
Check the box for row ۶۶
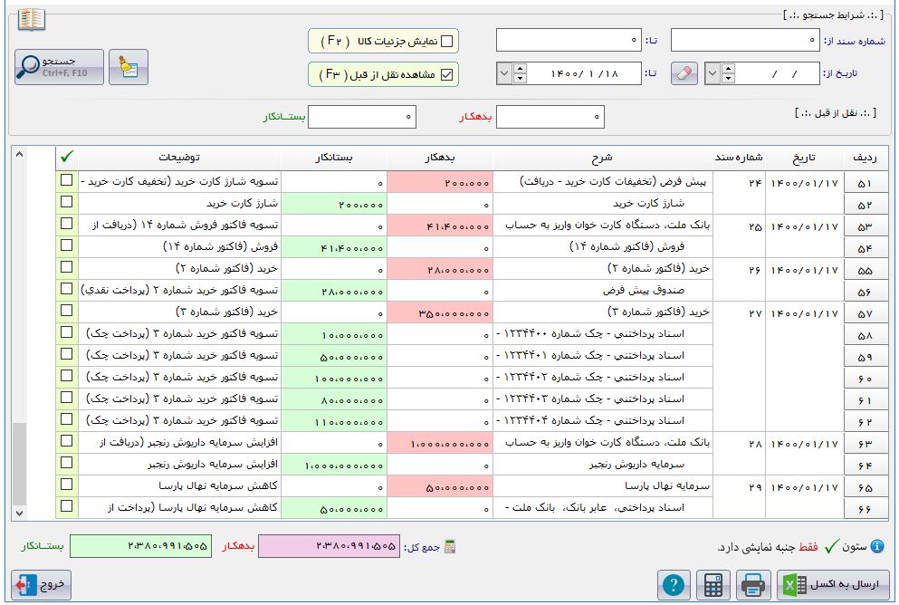coord(66,506)
